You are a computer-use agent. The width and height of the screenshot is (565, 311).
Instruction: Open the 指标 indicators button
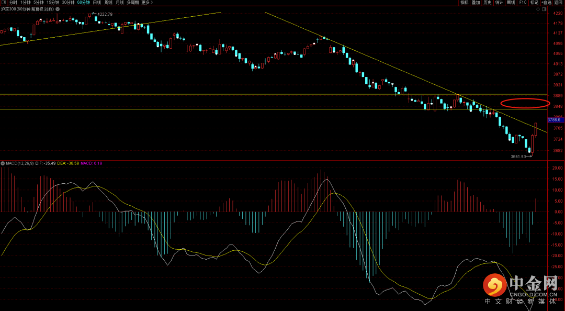[464, 3]
